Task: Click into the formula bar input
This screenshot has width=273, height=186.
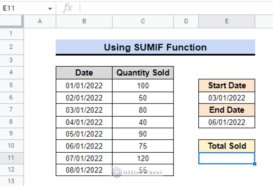Action: 176,8
